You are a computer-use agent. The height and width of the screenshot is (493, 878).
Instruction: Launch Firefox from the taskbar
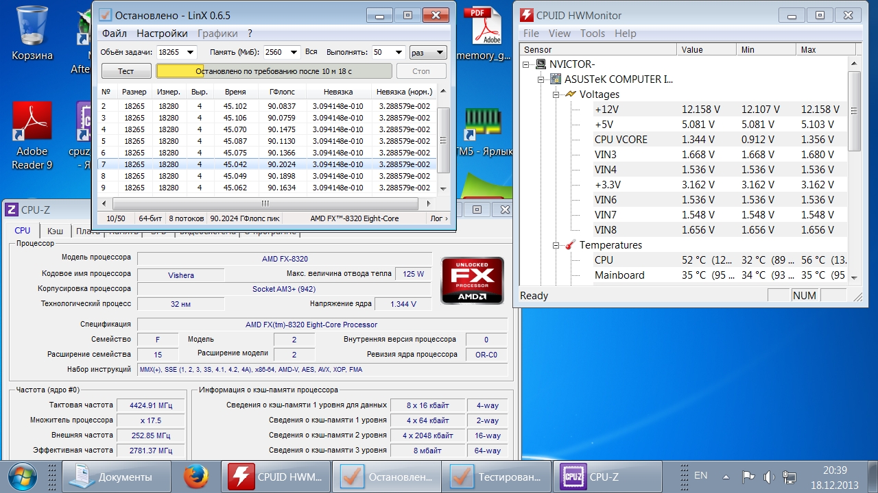197,477
